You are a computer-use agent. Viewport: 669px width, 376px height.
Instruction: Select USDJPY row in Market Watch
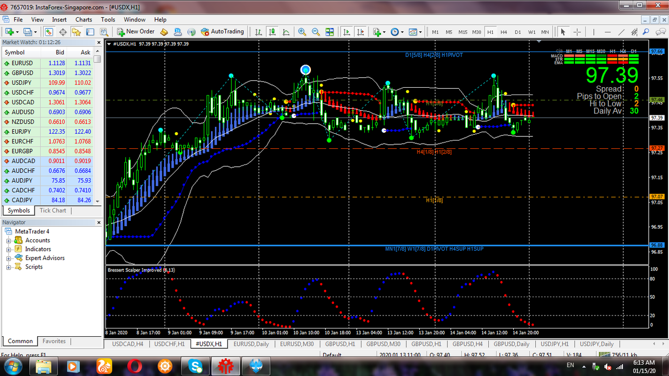[47, 83]
